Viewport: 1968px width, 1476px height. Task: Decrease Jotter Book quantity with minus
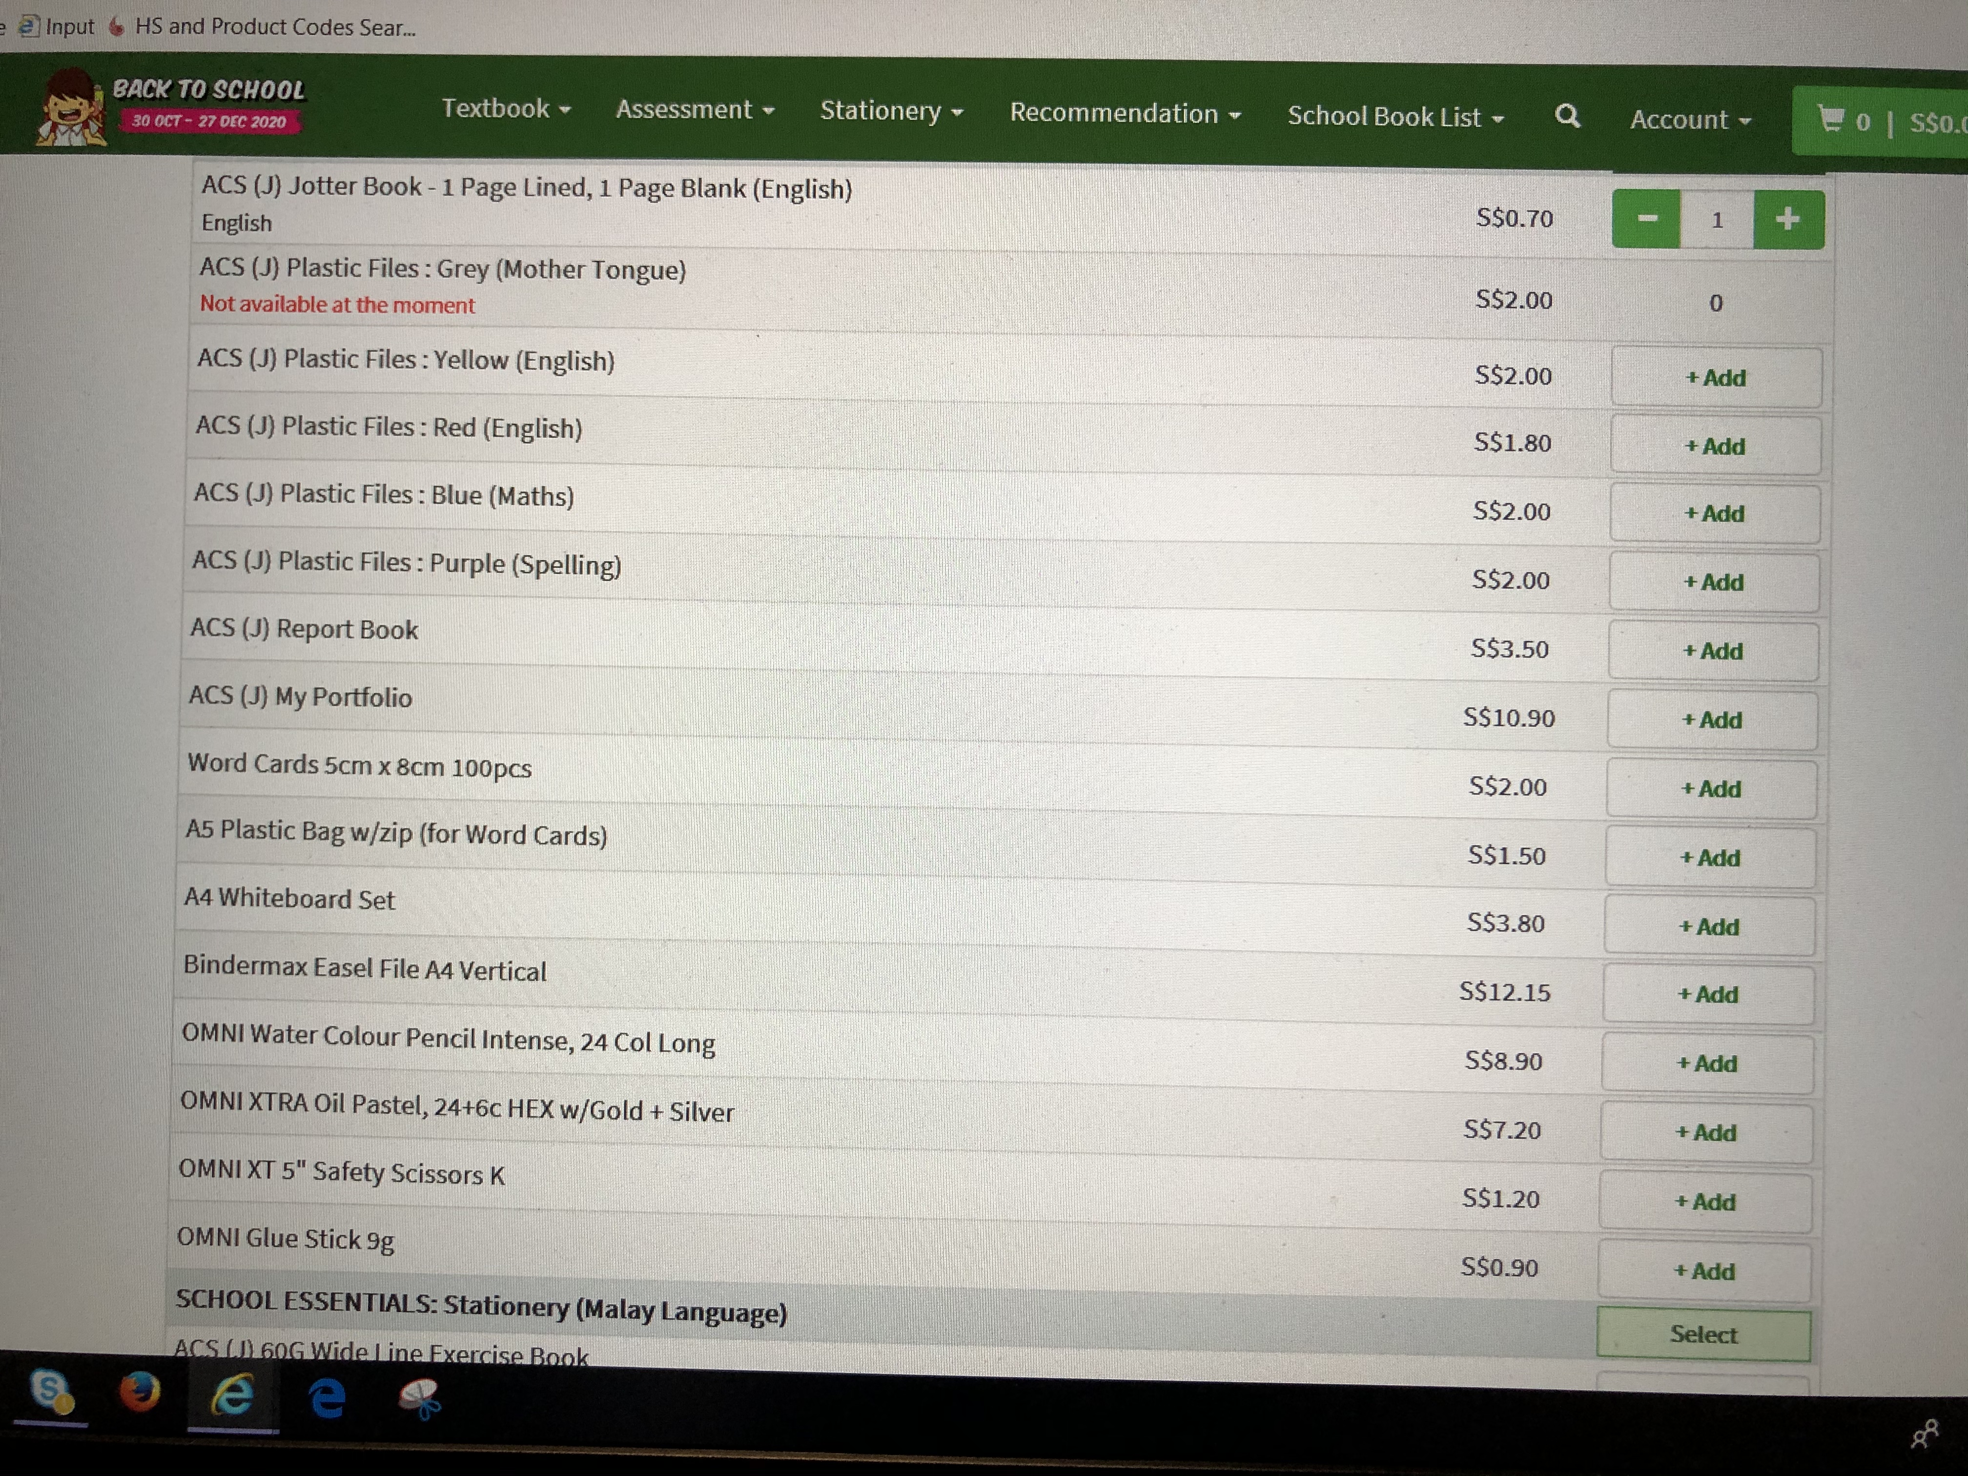tap(1646, 219)
